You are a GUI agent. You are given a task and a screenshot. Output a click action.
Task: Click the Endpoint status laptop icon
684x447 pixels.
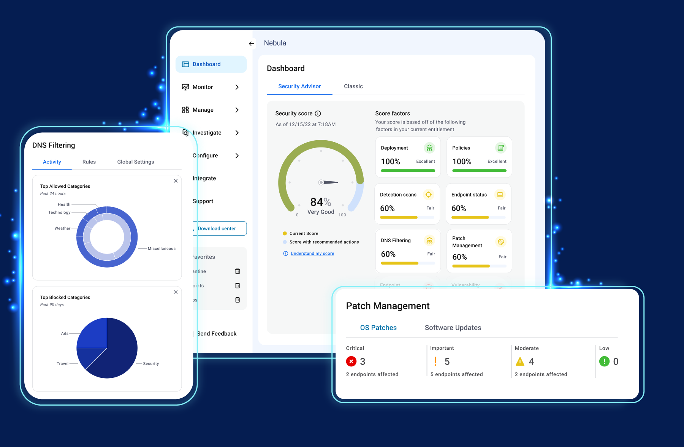(500, 195)
